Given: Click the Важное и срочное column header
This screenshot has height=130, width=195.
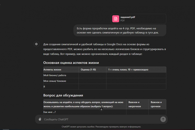Looking at the screenshot, I should tap(157, 104).
